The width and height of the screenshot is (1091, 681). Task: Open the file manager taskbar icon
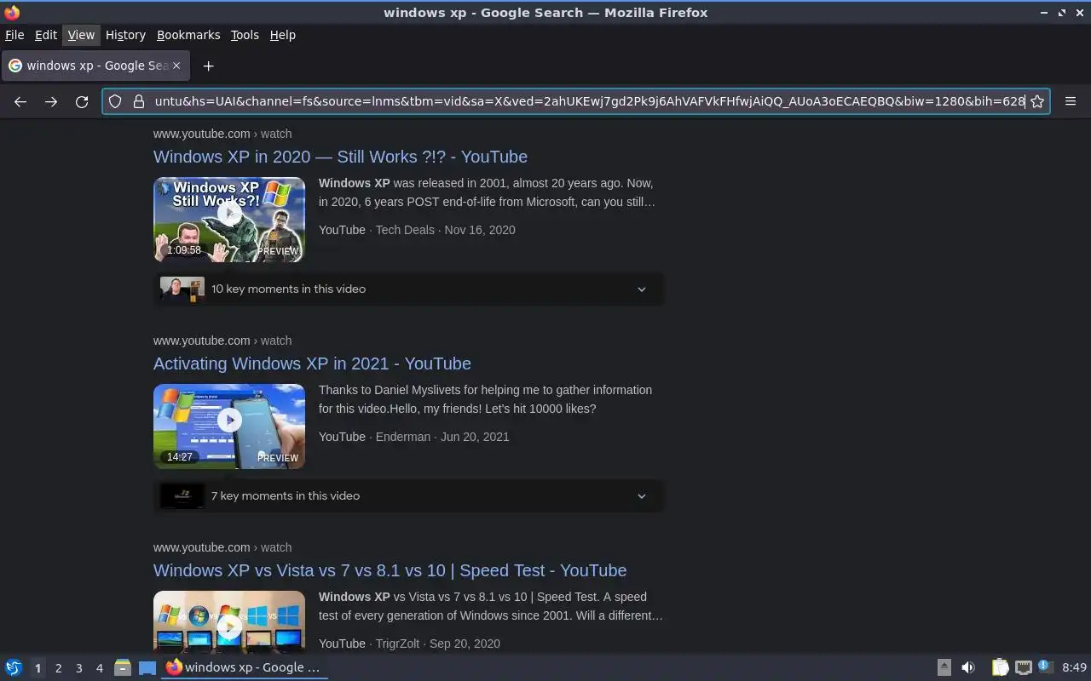[x=123, y=668]
